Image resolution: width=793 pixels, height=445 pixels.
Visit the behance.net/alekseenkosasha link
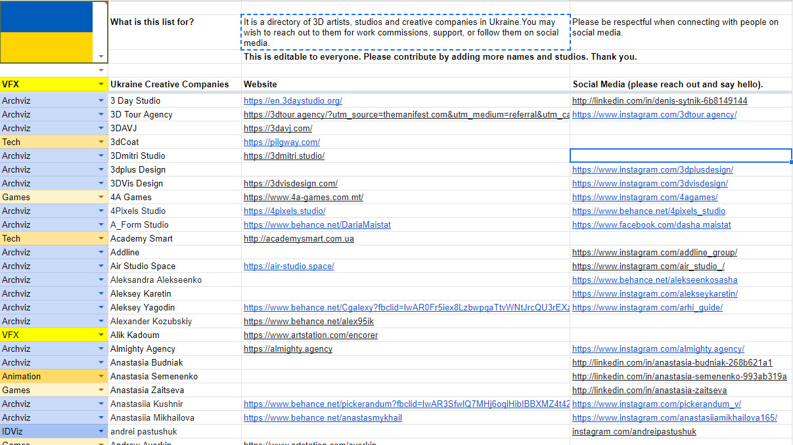click(x=655, y=280)
